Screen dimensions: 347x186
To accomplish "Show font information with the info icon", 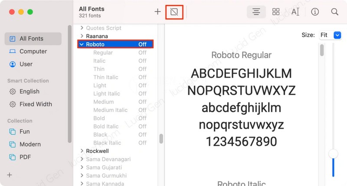I will [x=315, y=12].
